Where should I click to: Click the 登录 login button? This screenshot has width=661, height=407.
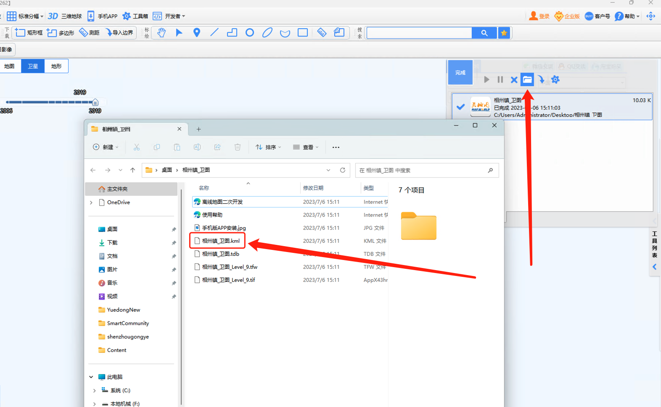click(539, 16)
